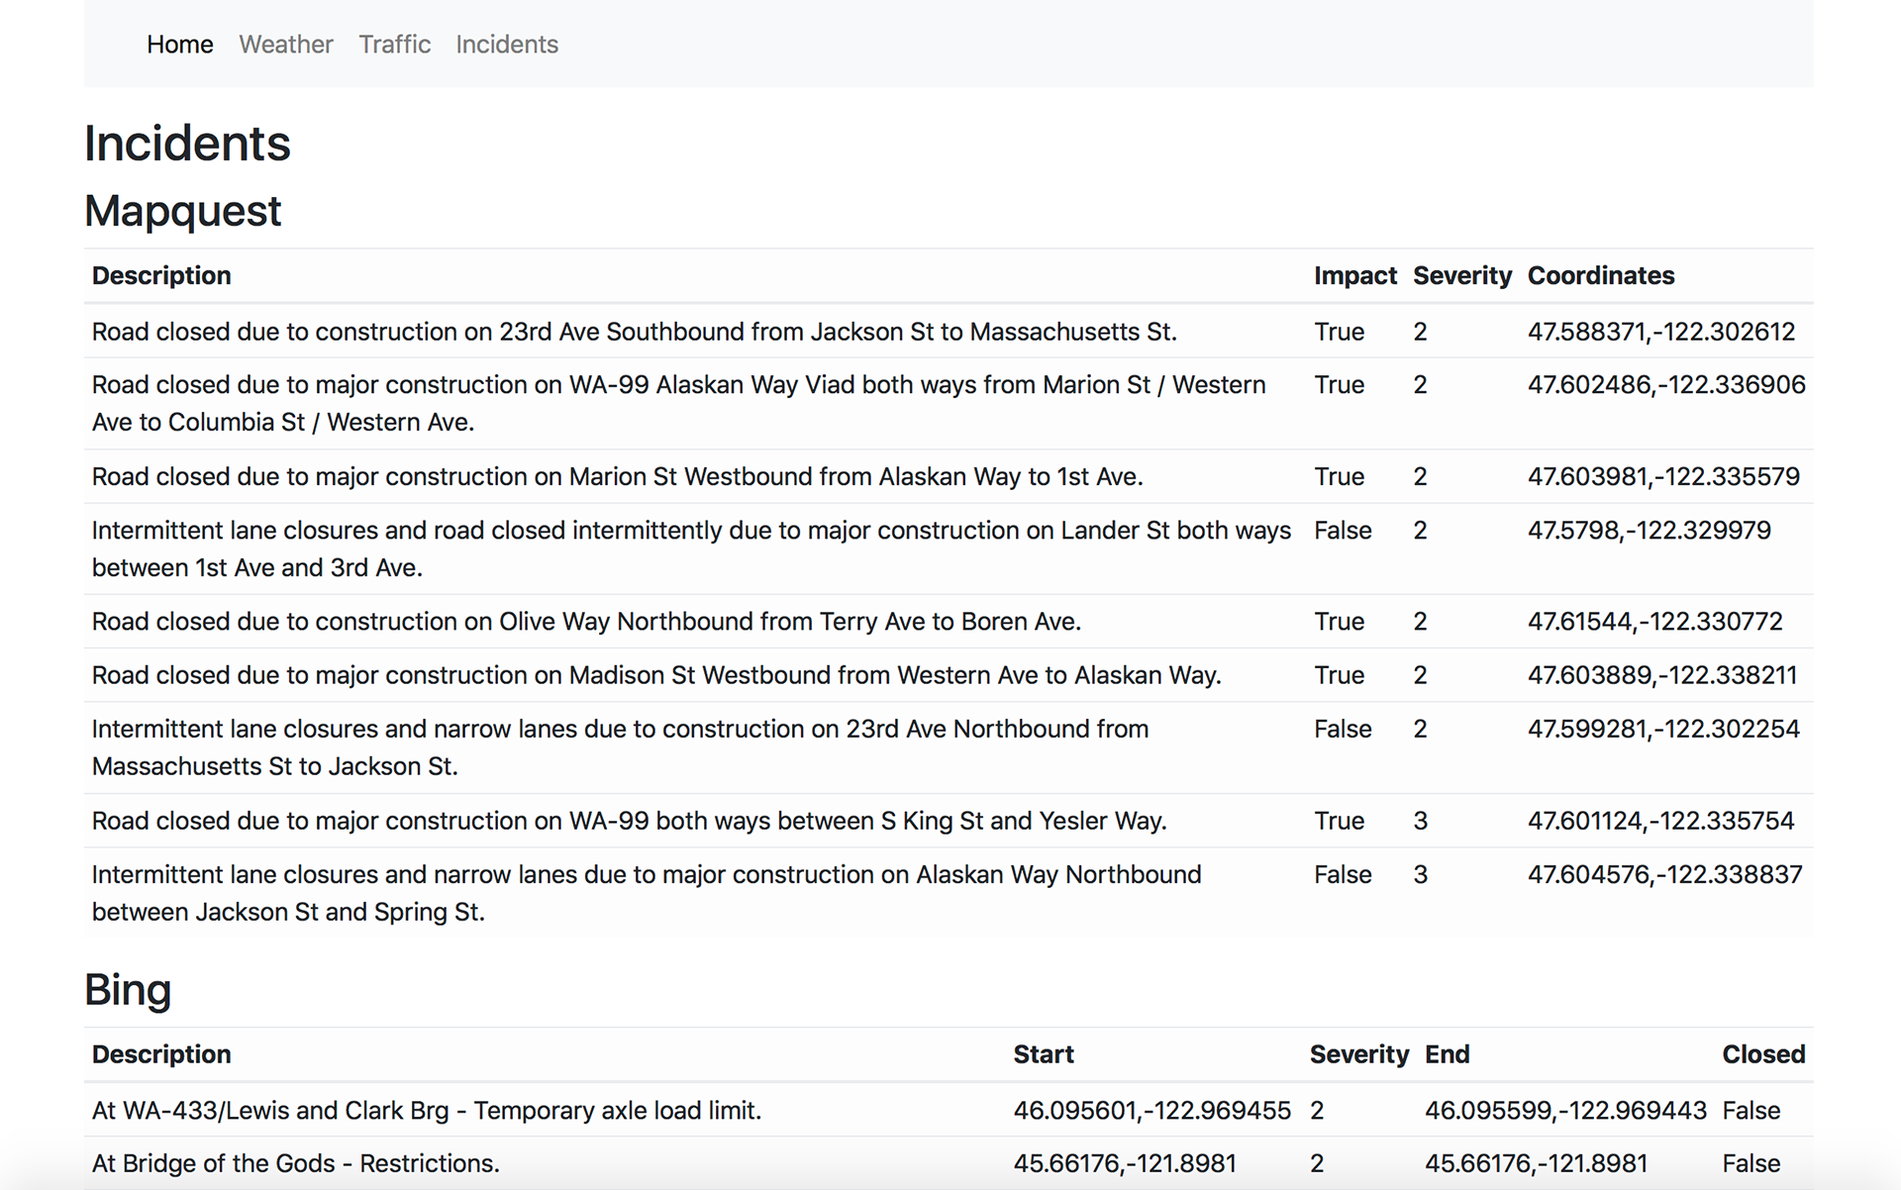Viewport: 1901px width, 1190px height.
Task: Click the Bing Closed column header
Action: coord(1762,1054)
